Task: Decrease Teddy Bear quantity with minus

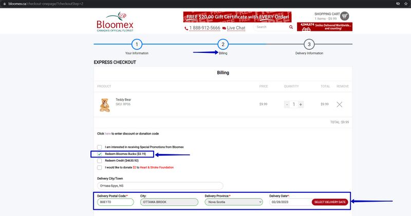Action: [287, 105]
